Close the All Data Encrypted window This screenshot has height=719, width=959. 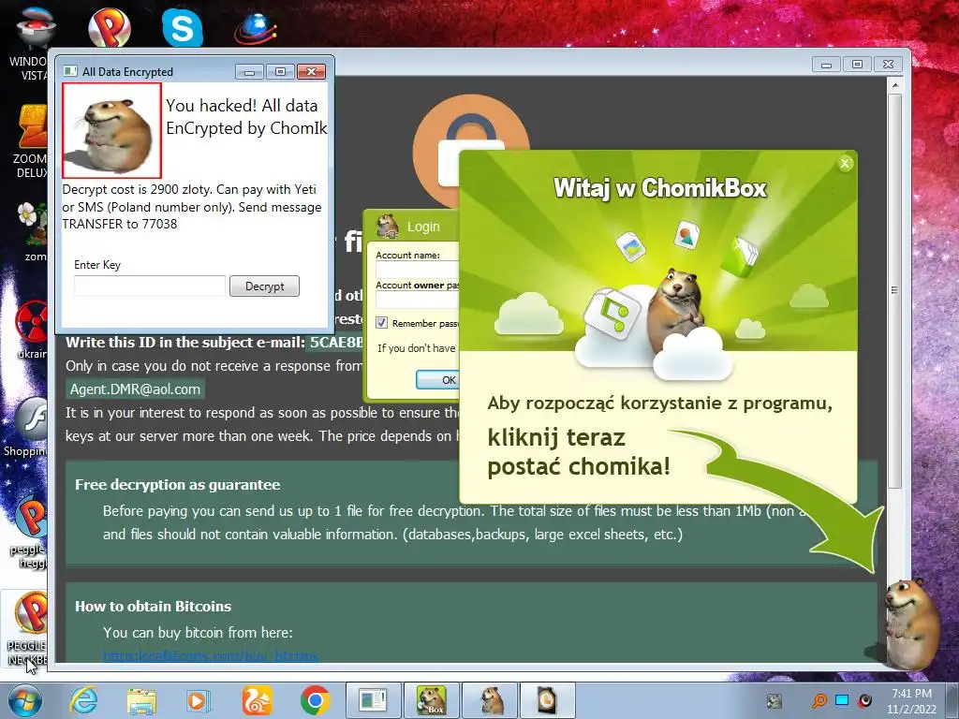(x=311, y=72)
